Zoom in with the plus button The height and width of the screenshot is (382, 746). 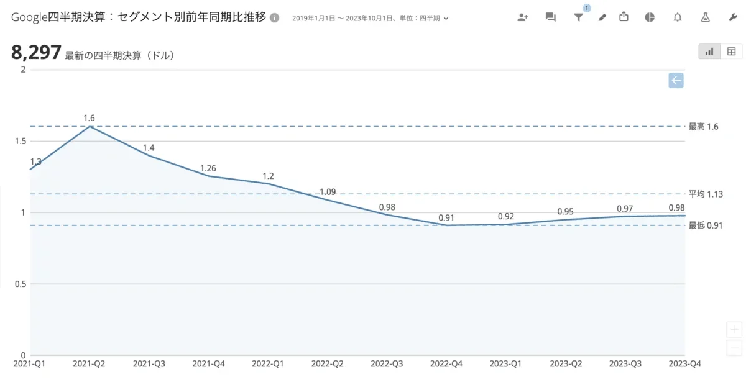coord(734,329)
